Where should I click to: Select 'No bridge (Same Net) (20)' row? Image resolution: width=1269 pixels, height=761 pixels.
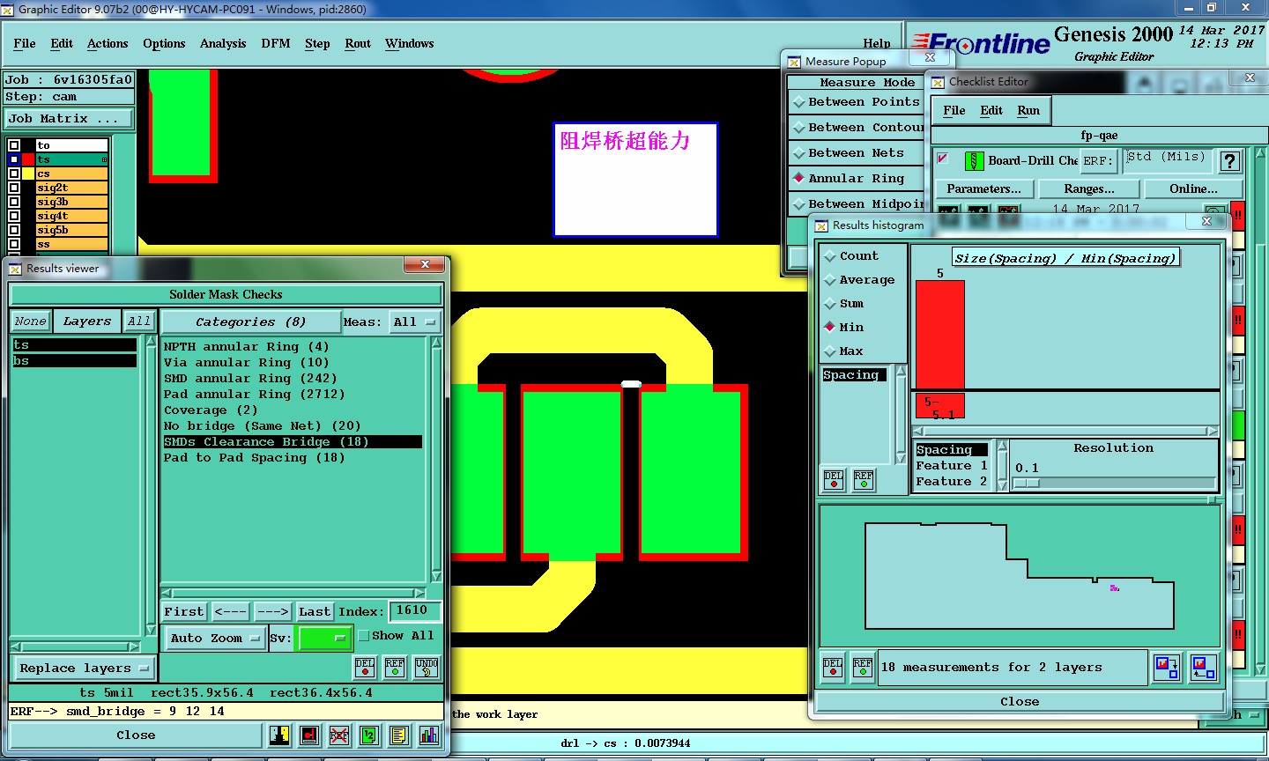[x=293, y=426]
